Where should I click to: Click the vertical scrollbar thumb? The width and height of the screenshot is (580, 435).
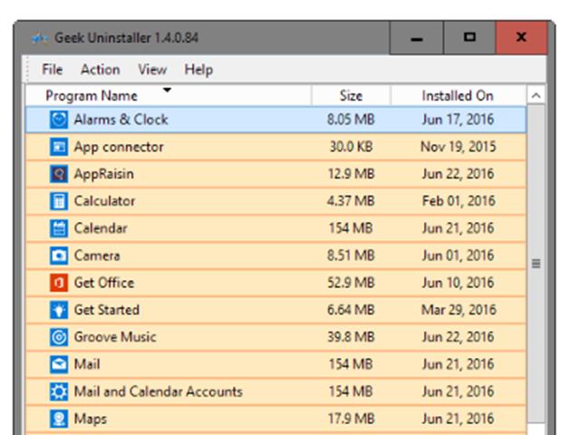[536, 264]
